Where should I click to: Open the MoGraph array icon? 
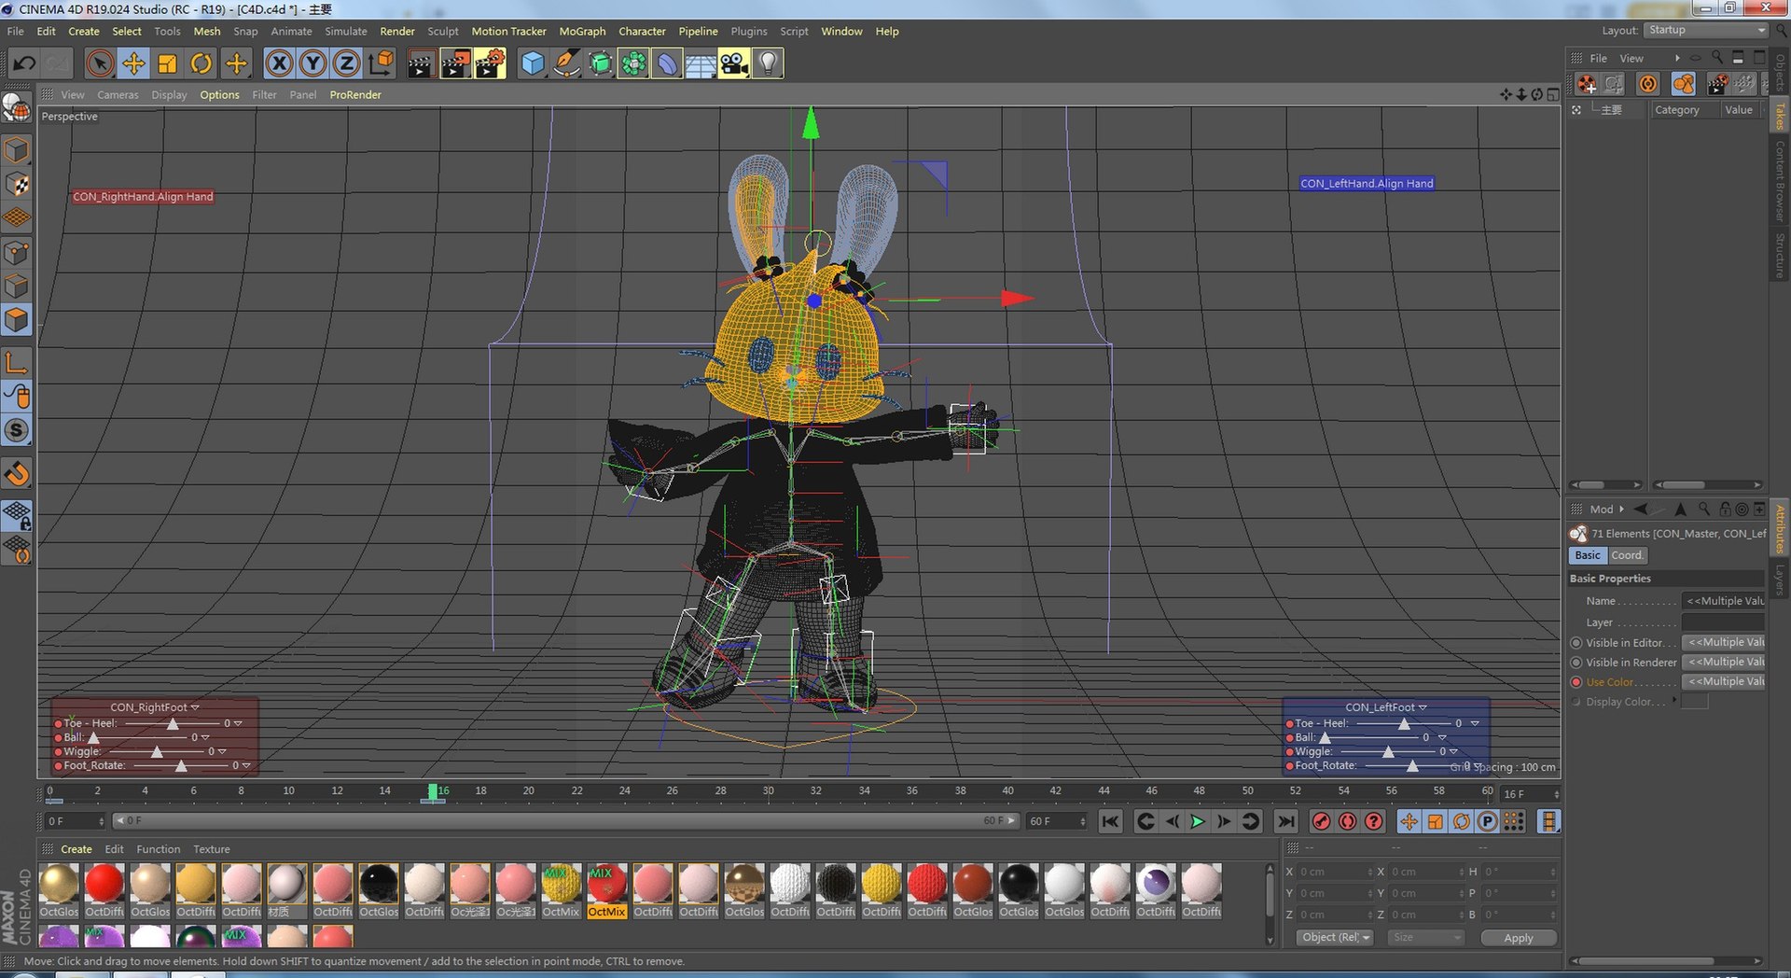[633, 63]
